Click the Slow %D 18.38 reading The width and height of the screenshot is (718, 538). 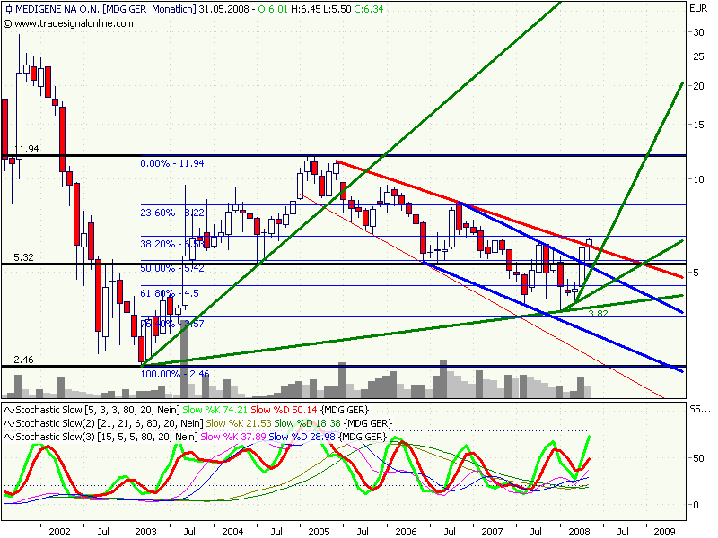coord(307,423)
